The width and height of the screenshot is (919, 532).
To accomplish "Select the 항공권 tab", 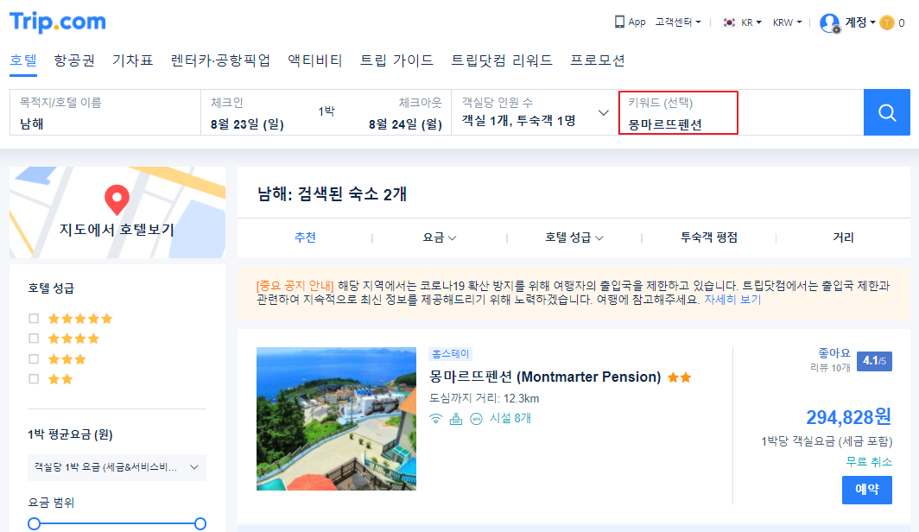I will tap(74, 60).
